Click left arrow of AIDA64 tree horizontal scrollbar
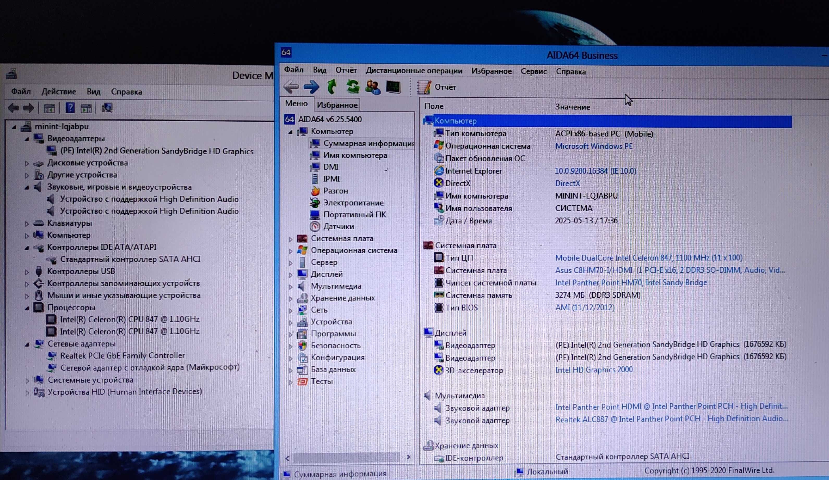Viewport: 829px width, 480px height. click(x=287, y=458)
